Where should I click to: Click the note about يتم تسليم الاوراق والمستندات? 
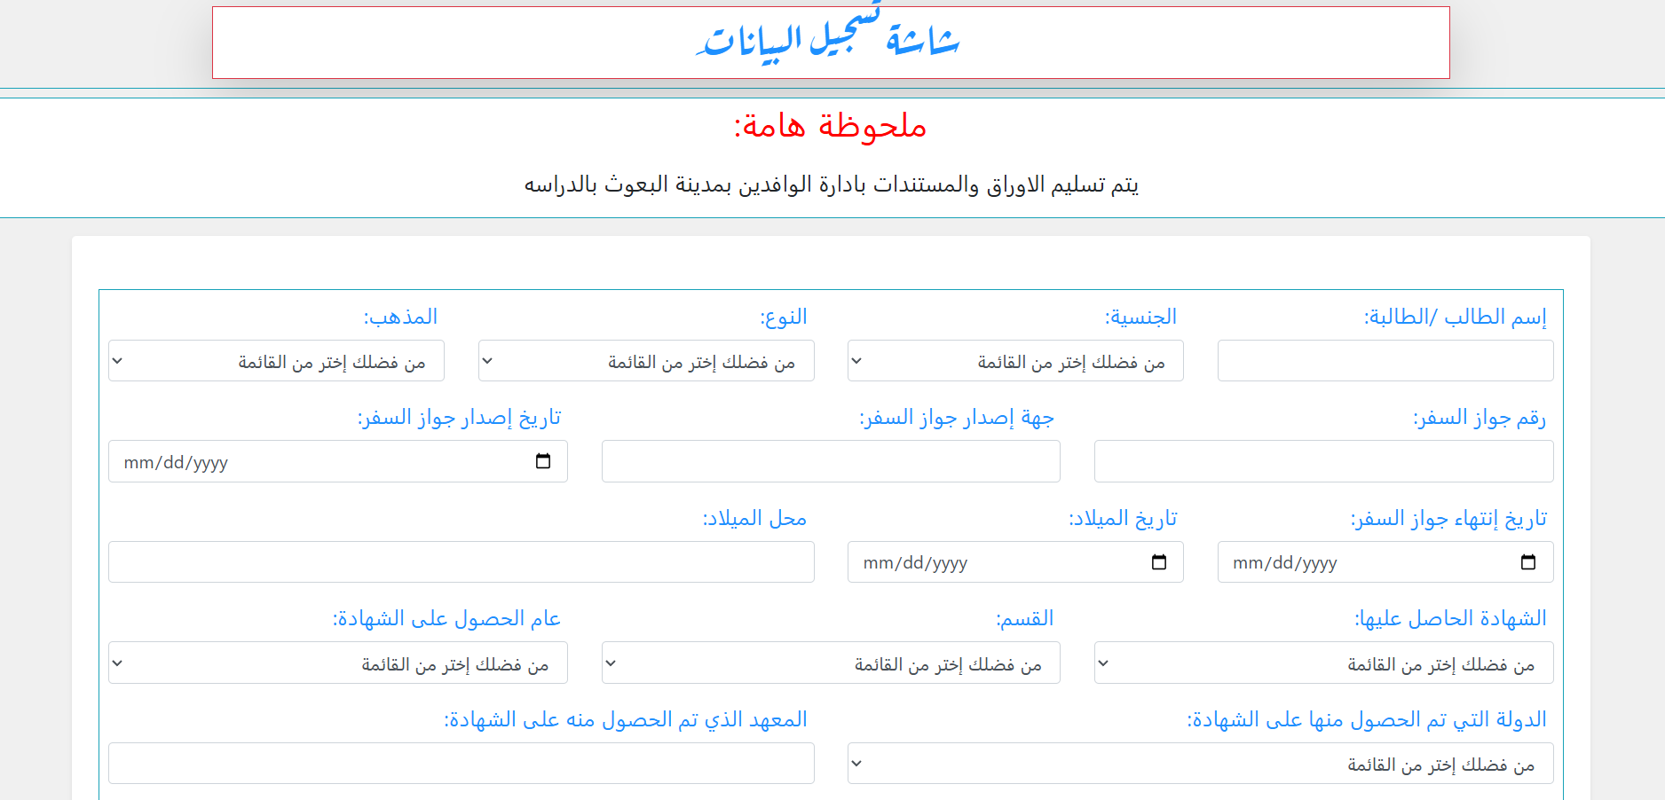click(831, 184)
